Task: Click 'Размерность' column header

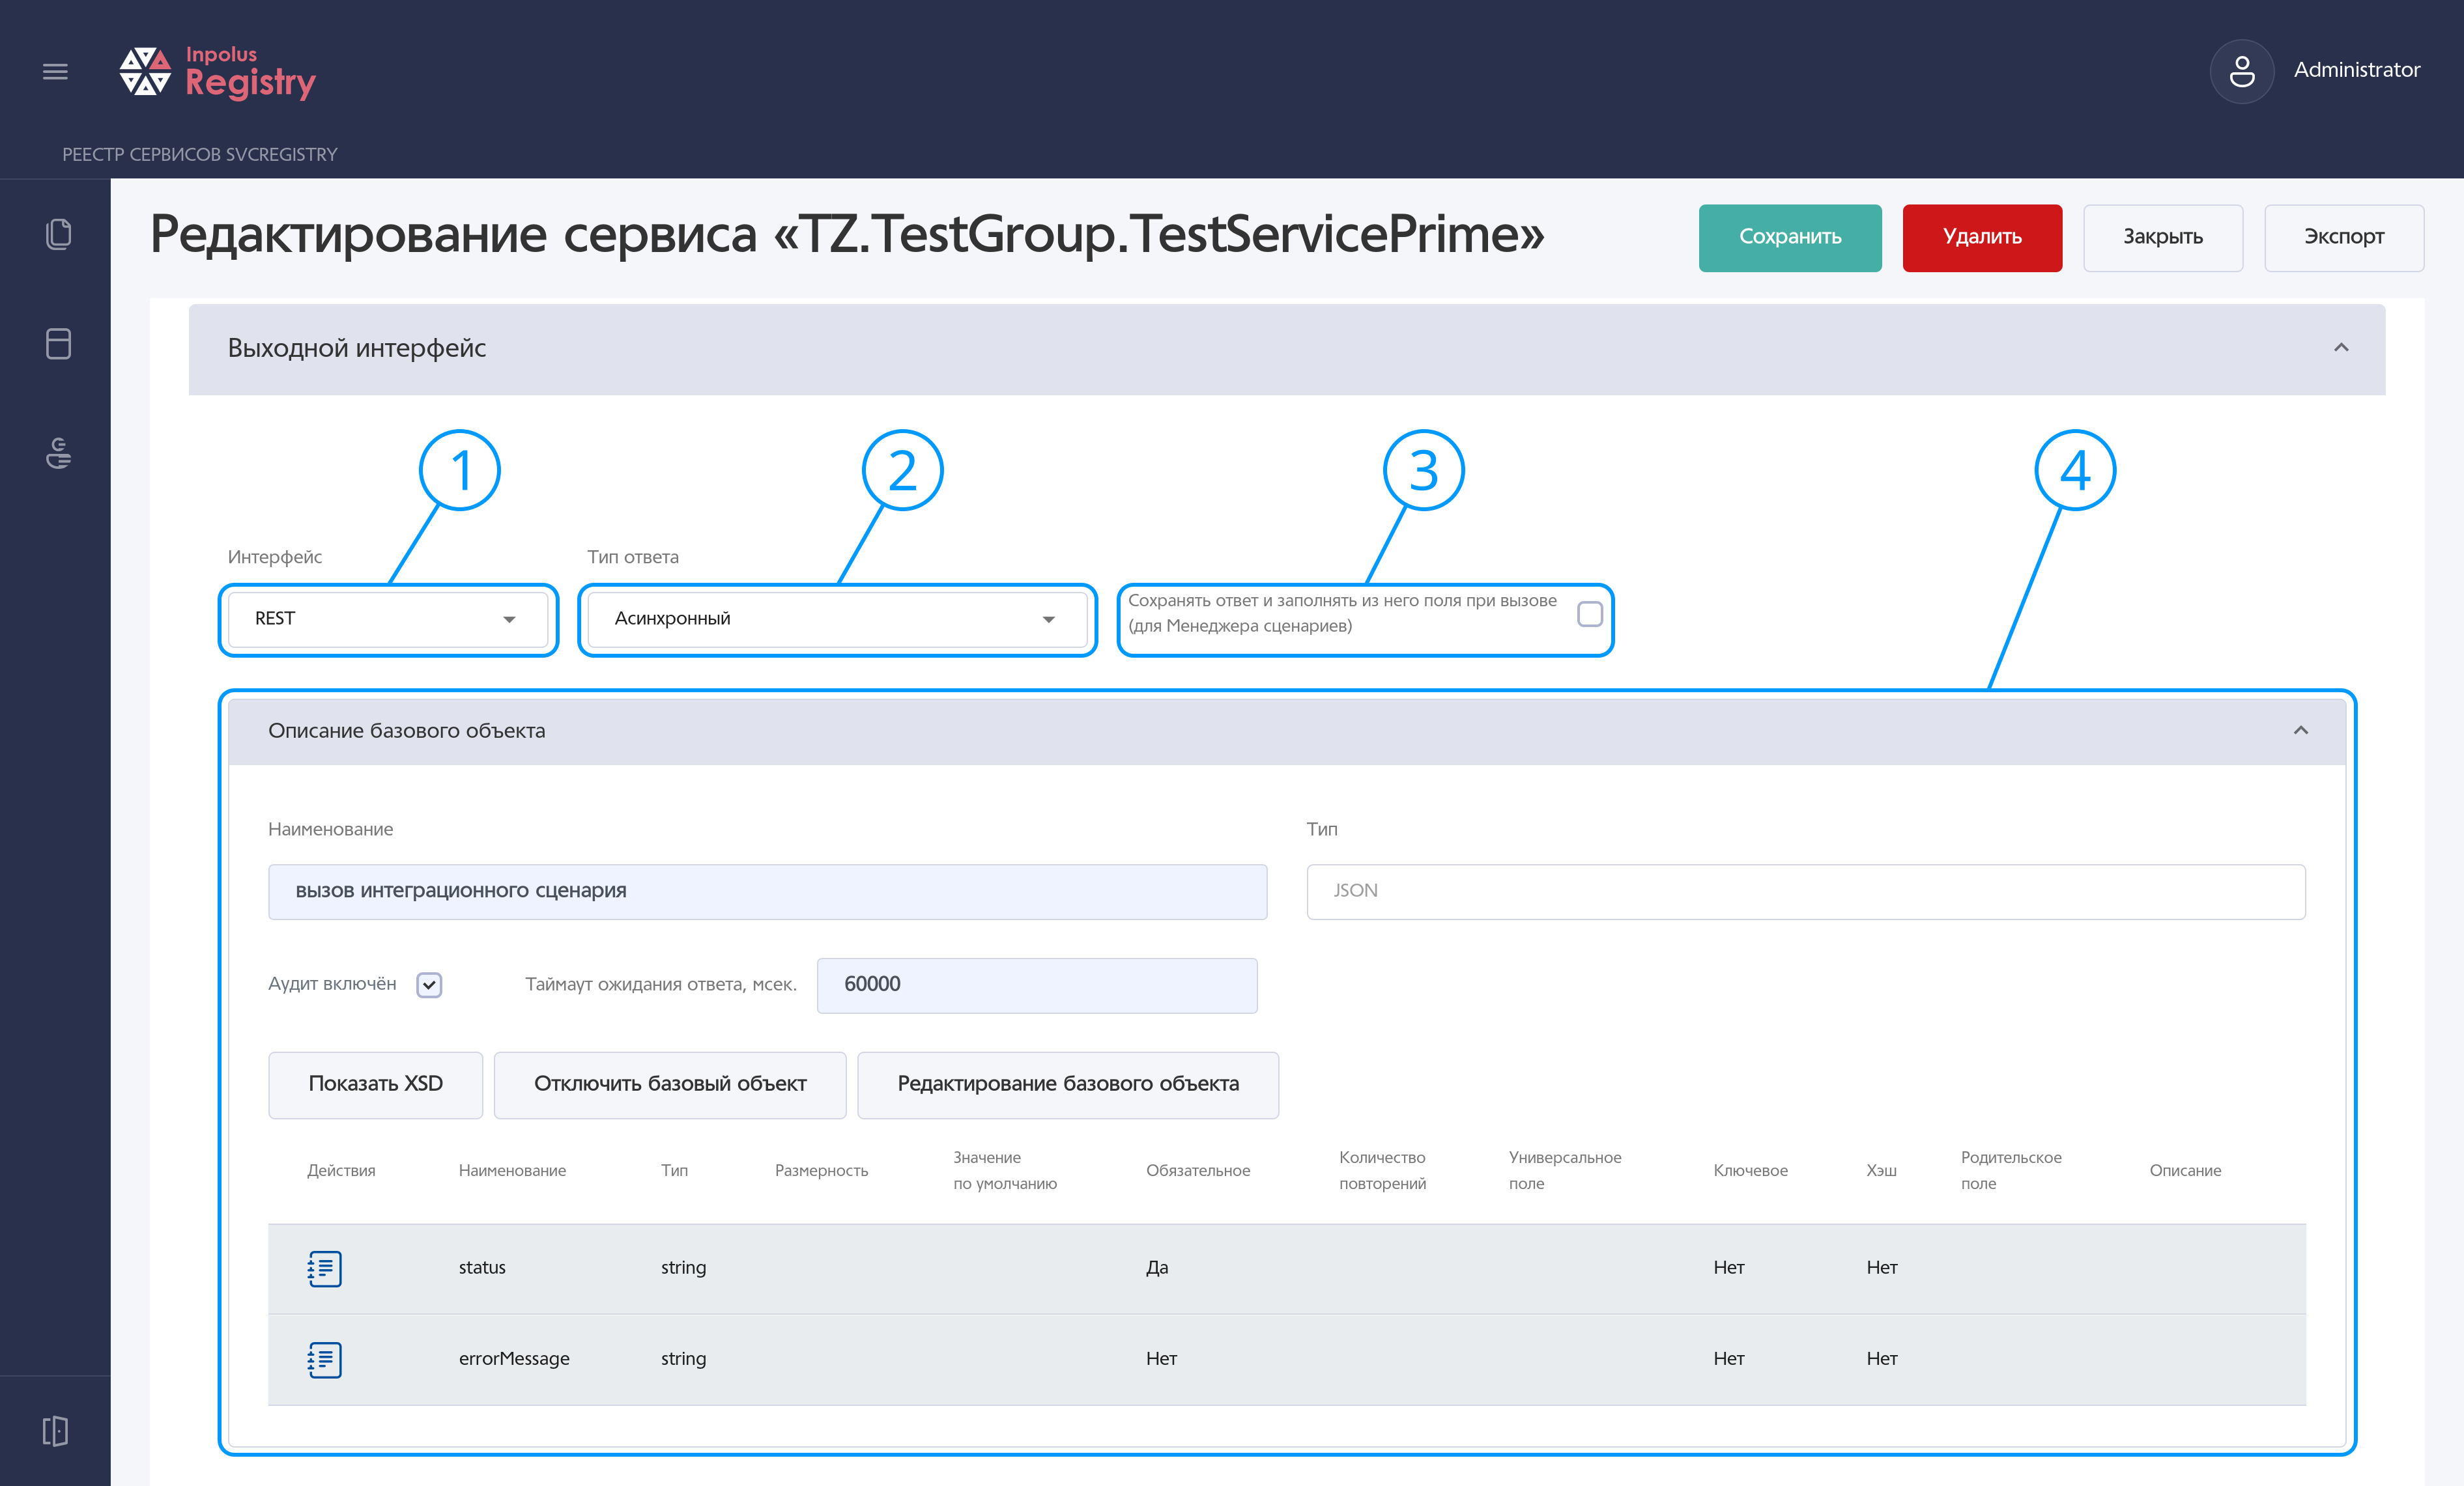Action: (821, 1170)
